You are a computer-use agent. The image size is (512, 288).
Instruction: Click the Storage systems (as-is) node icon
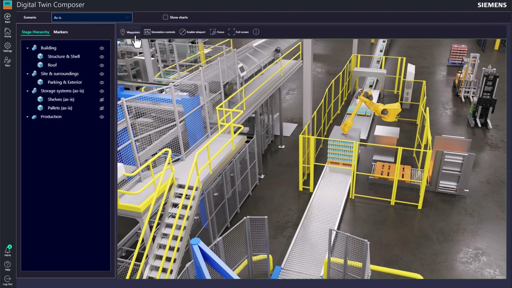click(x=34, y=91)
